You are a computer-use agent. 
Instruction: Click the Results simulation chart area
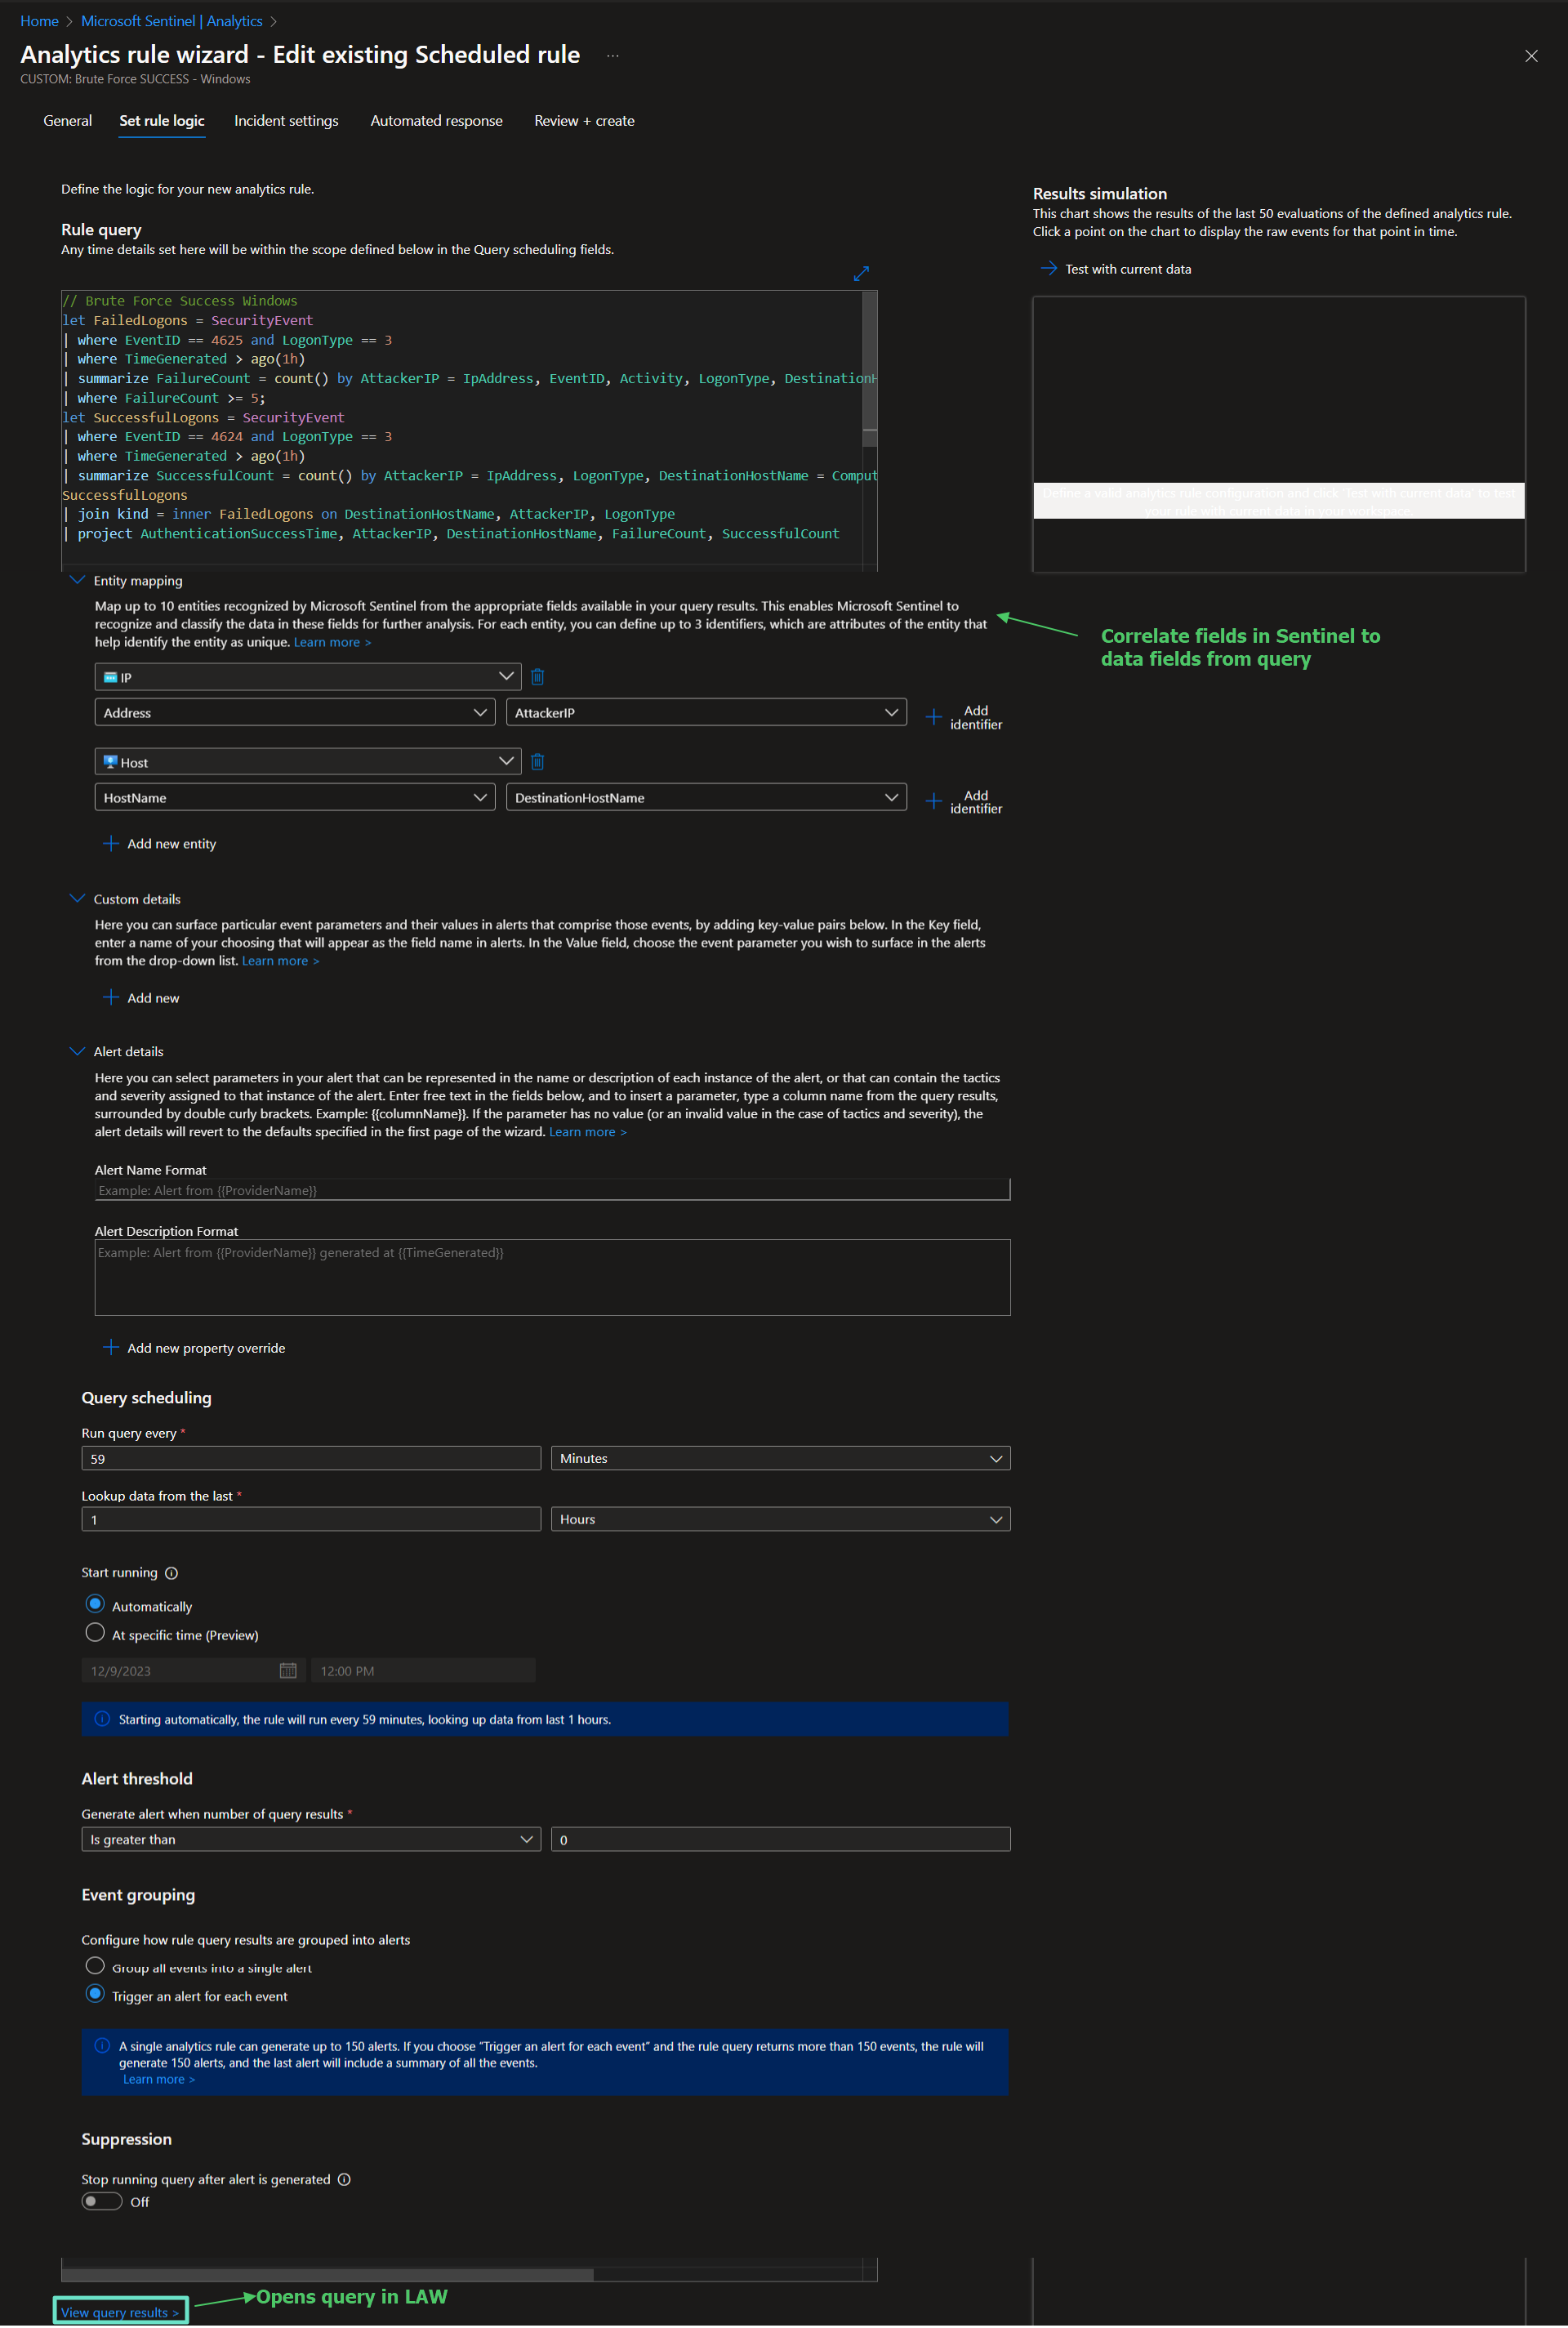1278,434
